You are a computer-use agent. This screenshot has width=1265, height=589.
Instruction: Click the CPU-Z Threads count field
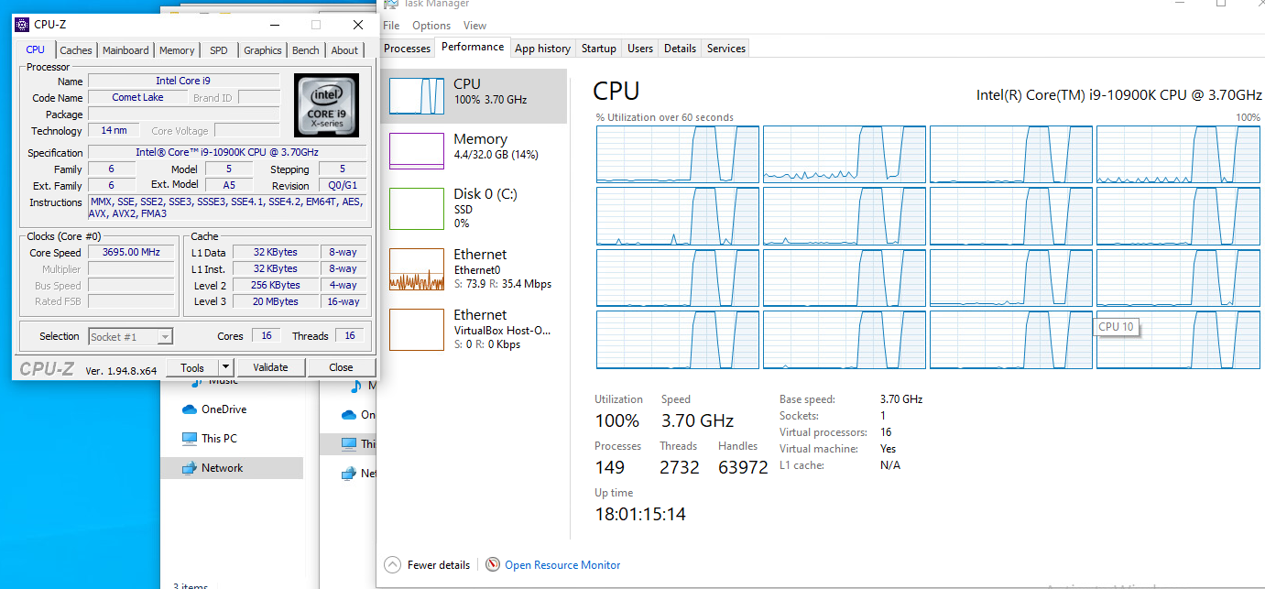click(350, 336)
